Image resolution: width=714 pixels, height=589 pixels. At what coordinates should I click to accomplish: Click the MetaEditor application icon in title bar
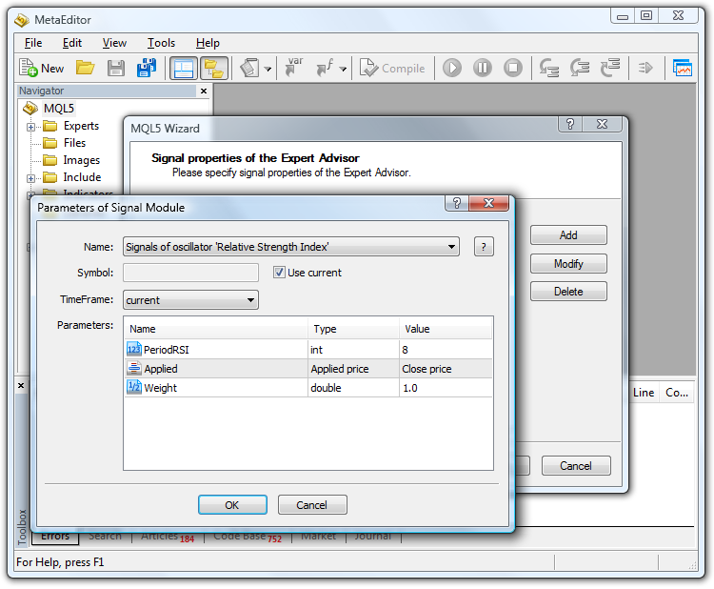[x=22, y=20]
